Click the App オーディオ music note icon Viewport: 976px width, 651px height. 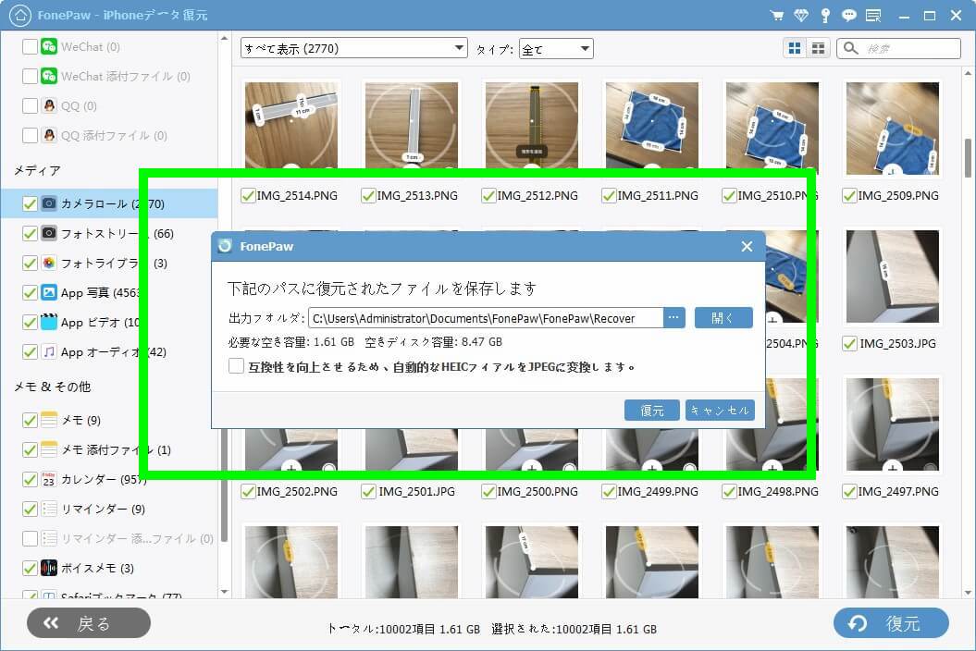tap(49, 351)
